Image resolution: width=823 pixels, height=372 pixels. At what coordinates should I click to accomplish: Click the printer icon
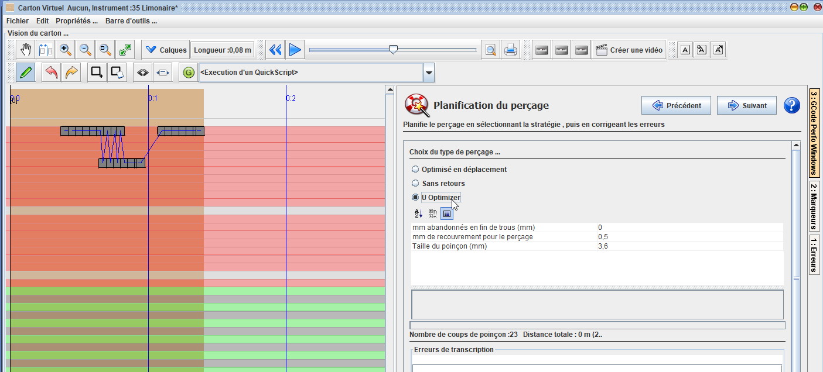point(511,50)
